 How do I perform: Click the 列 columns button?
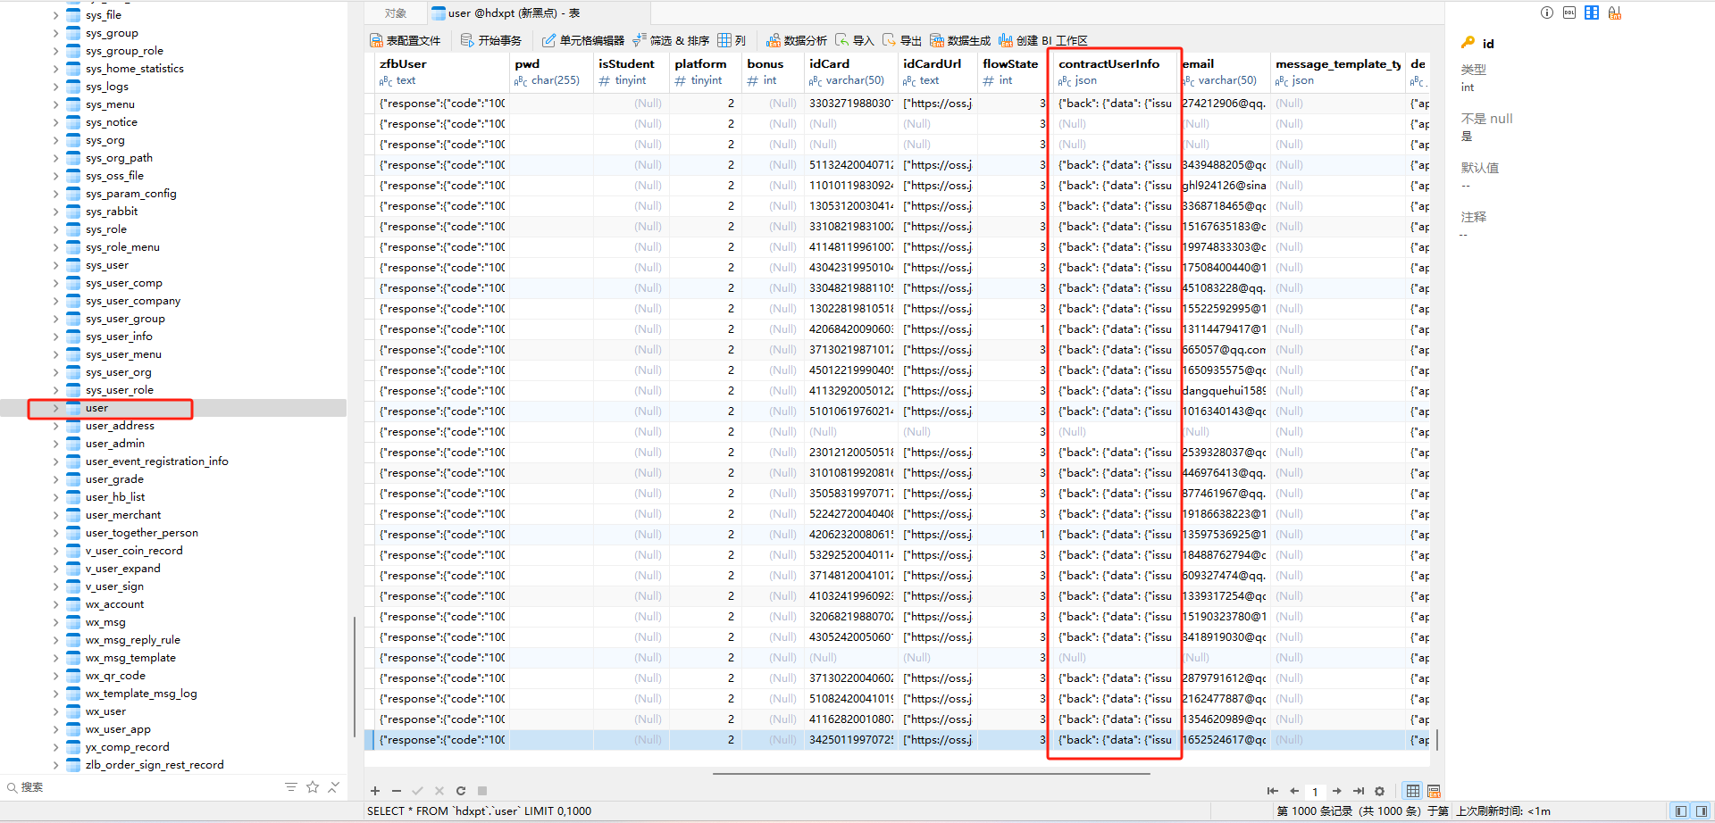(x=732, y=40)
